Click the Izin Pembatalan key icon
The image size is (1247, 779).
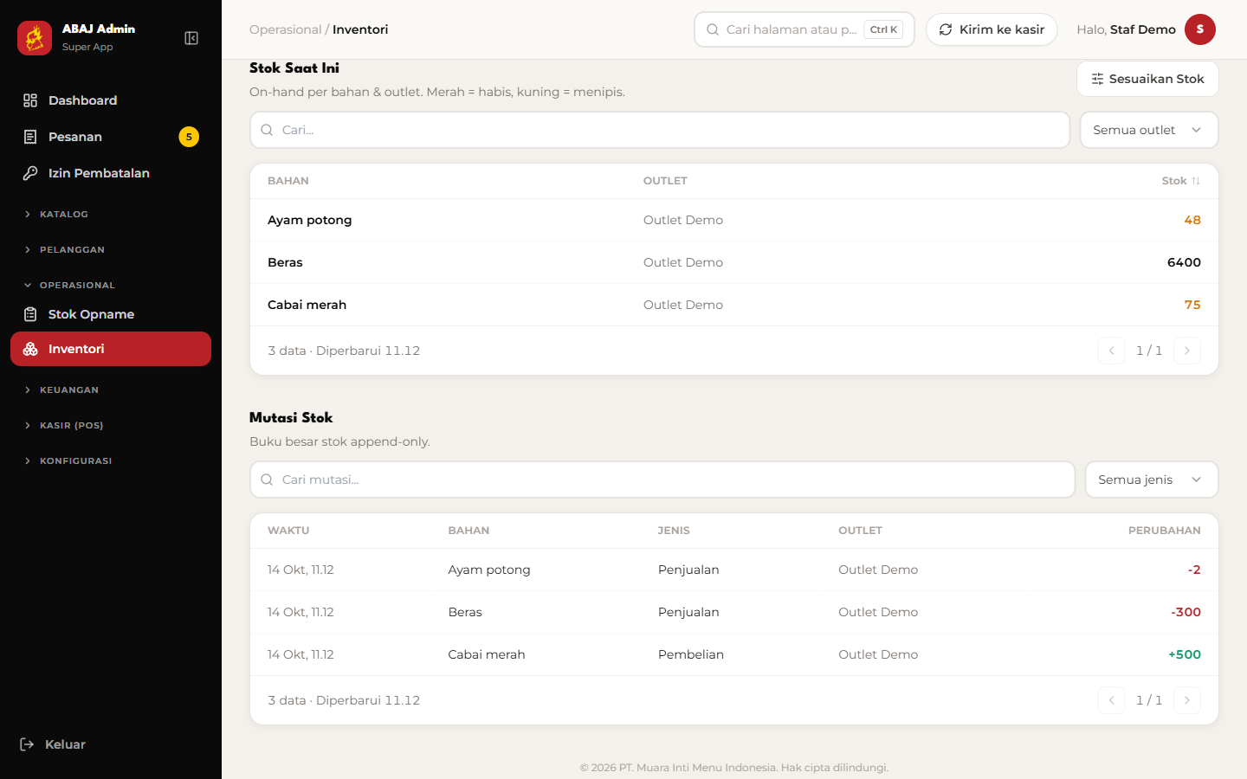[30, 173]
